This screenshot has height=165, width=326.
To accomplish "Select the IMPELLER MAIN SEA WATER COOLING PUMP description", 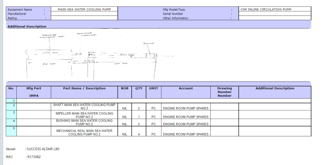I will 84,115.
